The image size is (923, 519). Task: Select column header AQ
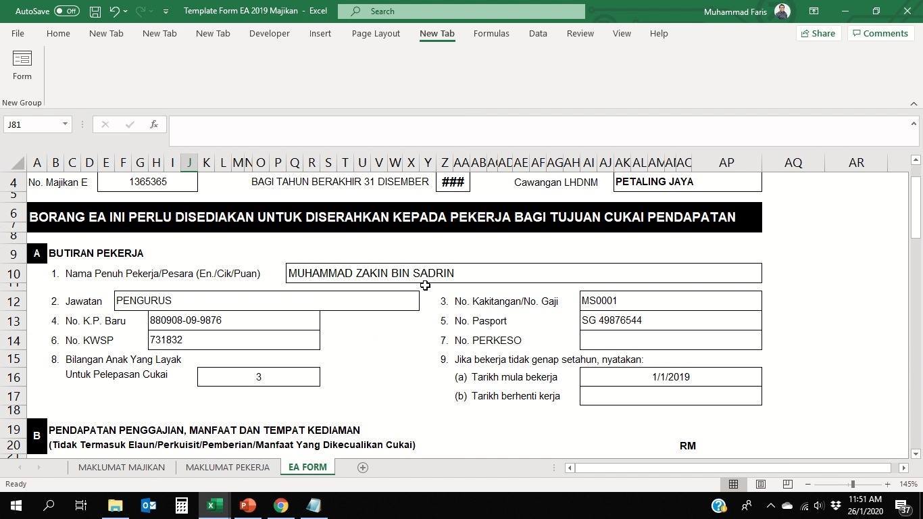pos(793,163)
